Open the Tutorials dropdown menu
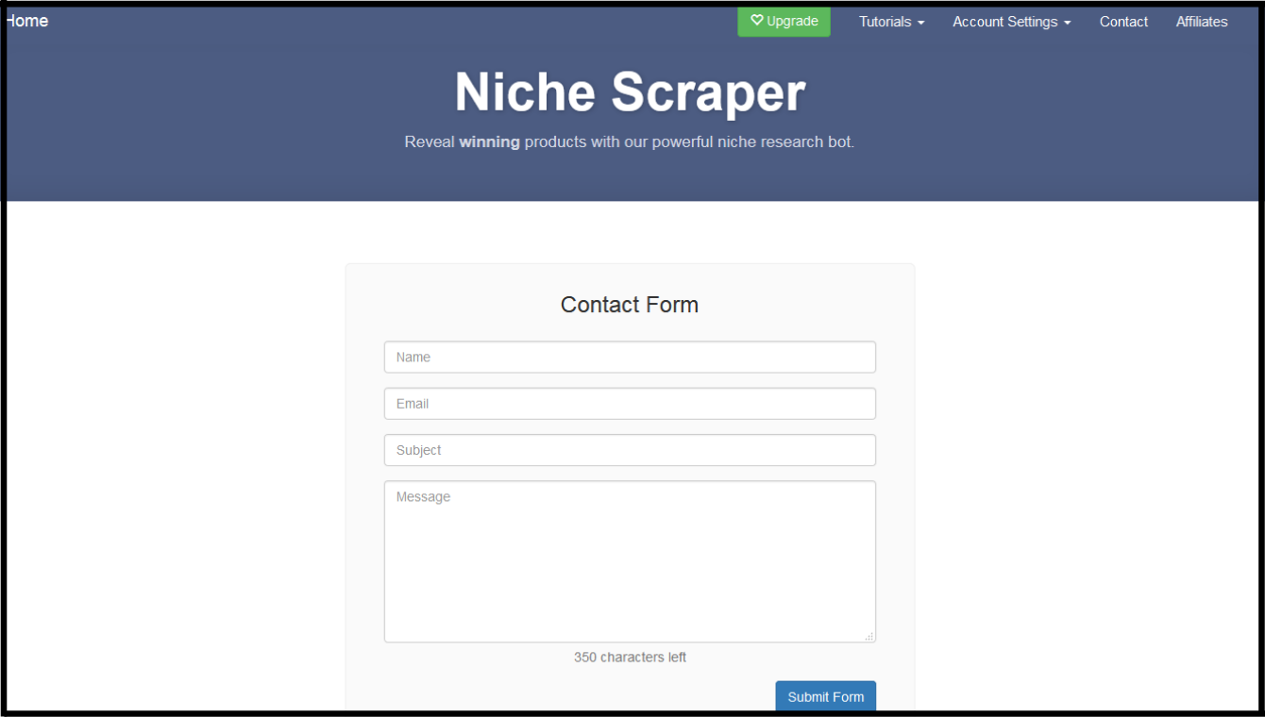 pos(891,22)
